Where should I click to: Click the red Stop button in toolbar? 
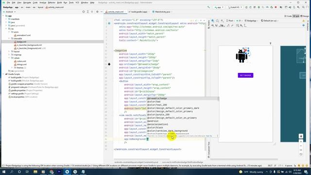click(x=276, y=7)
